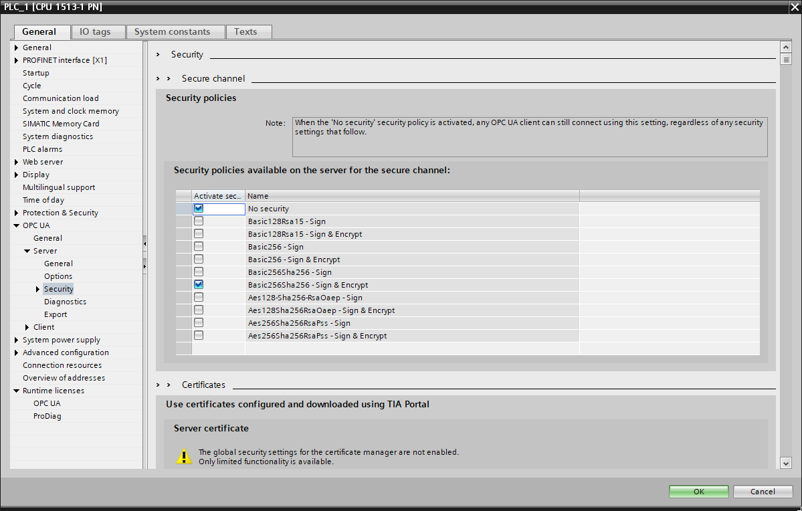This screenshot has width=802, height=511.
Task: Open Overview of addresses
Action: [64, 378]
